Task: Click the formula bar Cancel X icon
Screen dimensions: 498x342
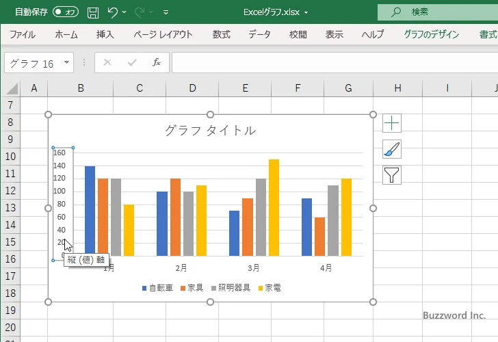Action: coord(107,62)
